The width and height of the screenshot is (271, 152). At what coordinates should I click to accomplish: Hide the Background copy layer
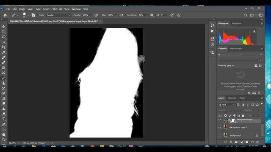tap(220, 119)
